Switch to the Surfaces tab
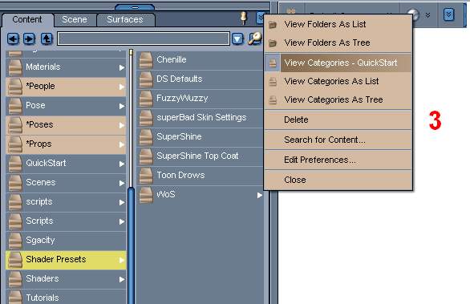This screenshot has height=304, width=470. pos(125,19)
